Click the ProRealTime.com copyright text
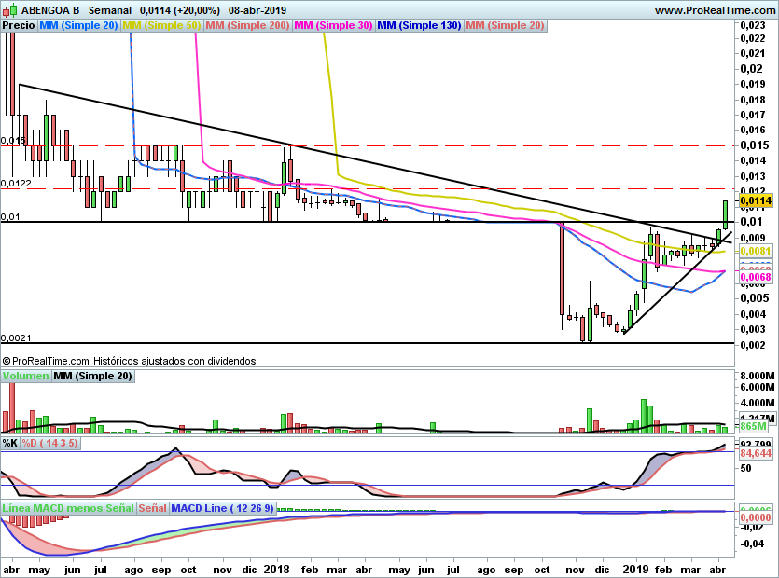 [x=46, y=361]
